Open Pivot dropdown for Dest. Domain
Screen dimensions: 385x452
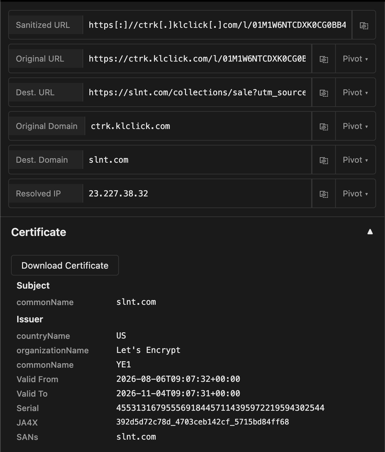(355, 160)
